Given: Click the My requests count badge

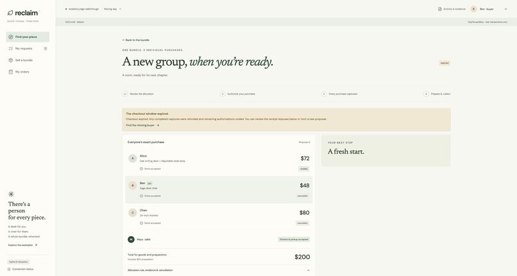Looking at the screenshot, I should [46, 49].
